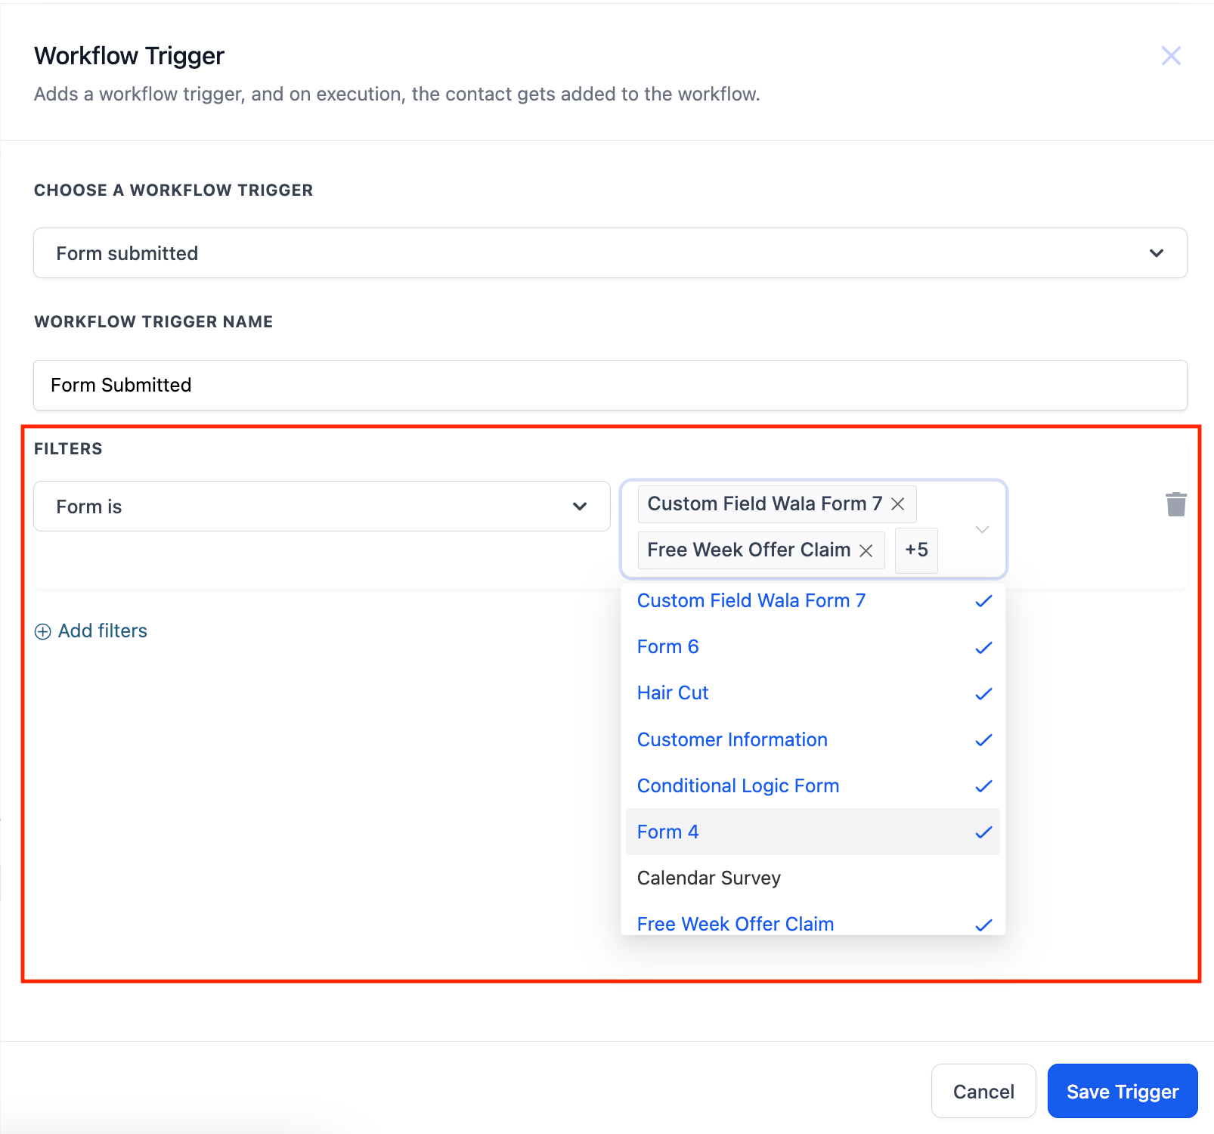Remove the Free Week Offer Claim tag
Image resolution: width=1214 pixels, height=1134 pixels.
(866, 550)
